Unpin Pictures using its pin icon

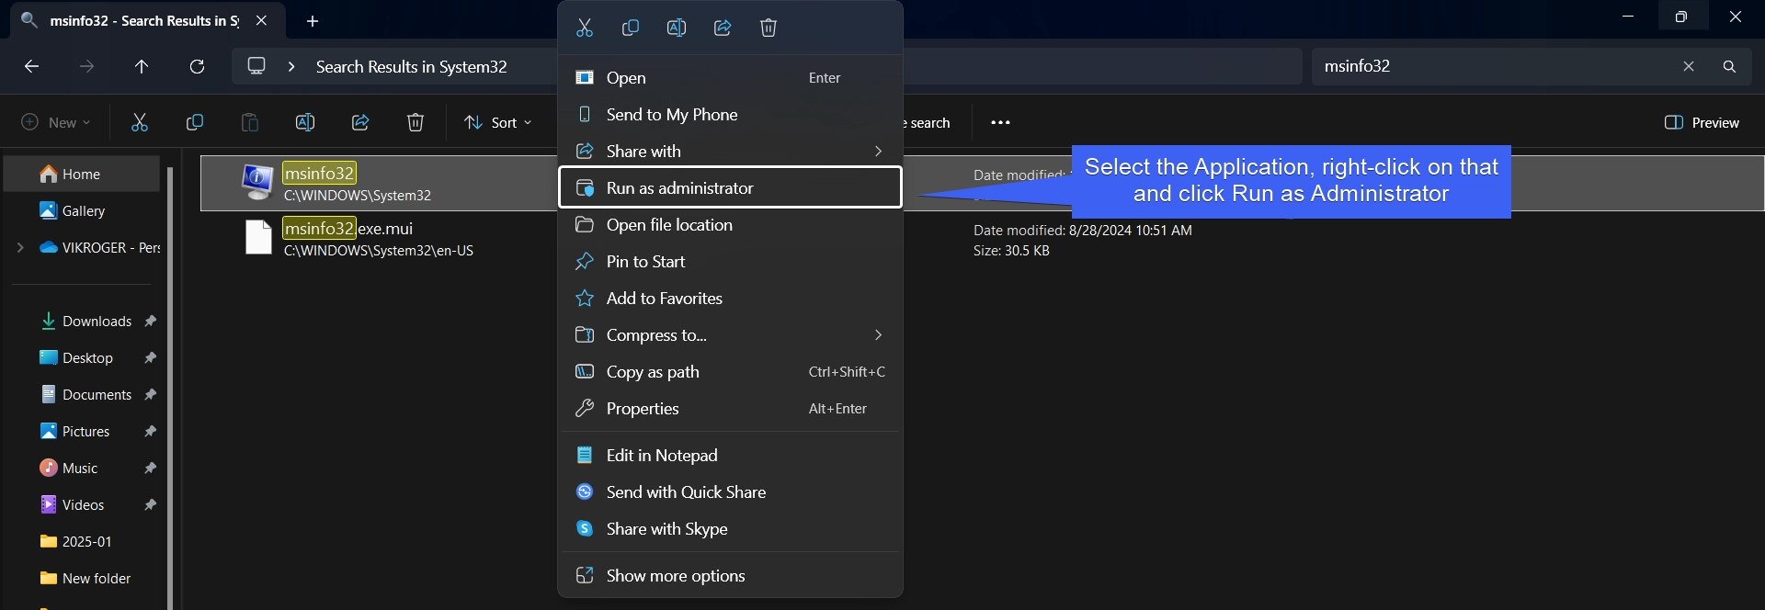tap(151, 431)
